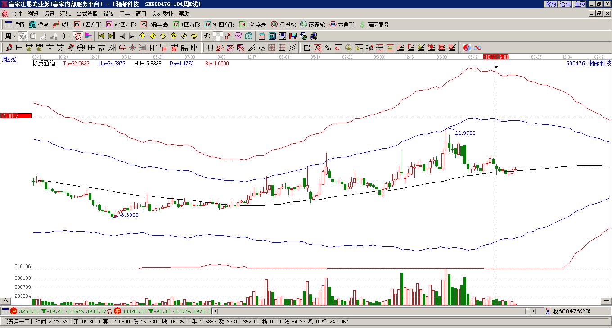Click the calculator icon in toolbar
Screen dimensions: 612x328
272,36
